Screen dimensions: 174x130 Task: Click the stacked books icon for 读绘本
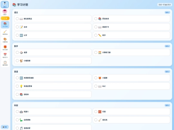21,94
